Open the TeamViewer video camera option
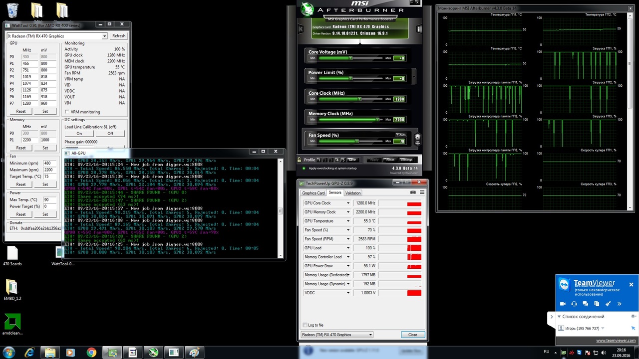Viewport: 639px width, 359px height. tap(563, 304)
